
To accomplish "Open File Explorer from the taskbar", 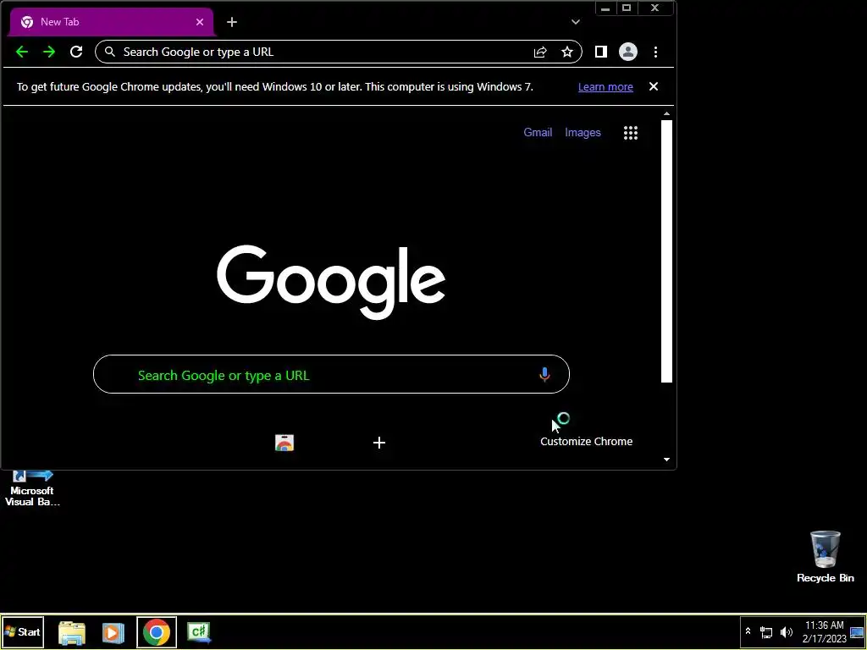I will click(x=72, y=632).
